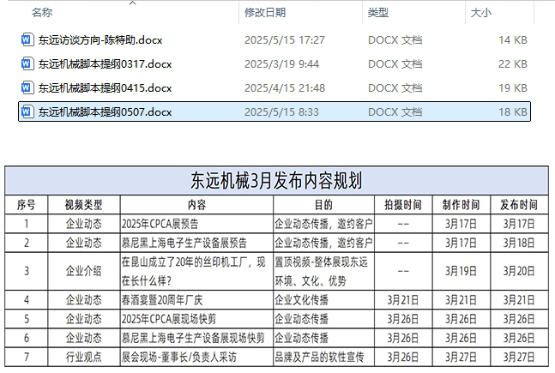The image size is (555, 373).
Task: Select cell 慕尼黑上海电子生产设备展现场快剪
Action: coord(196,338)
